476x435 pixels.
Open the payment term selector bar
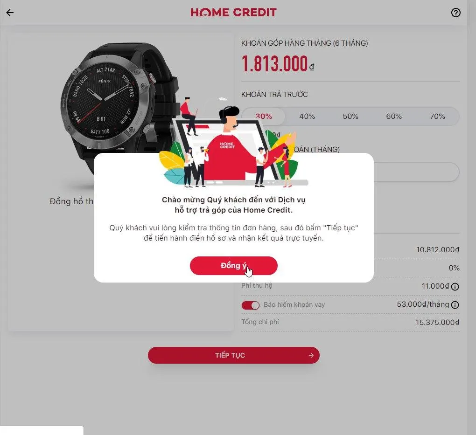pos(416,172)
